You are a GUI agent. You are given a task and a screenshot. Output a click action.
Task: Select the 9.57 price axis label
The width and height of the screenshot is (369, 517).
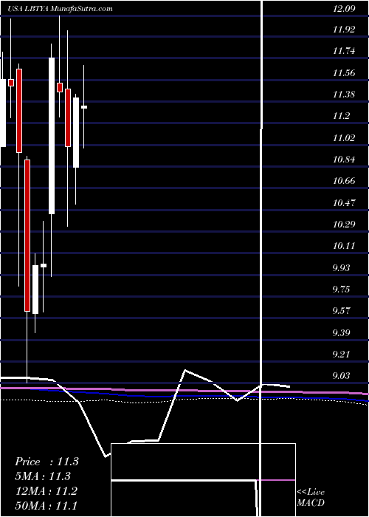pyautogui.click(x=341, y=311)
